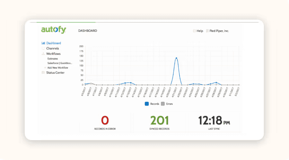Click the LAST SYNC caption
Screen dimensions: 289x160
[214, 129]
